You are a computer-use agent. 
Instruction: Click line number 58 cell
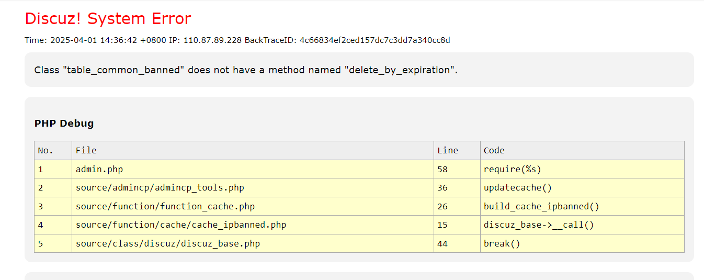[457, 169]
